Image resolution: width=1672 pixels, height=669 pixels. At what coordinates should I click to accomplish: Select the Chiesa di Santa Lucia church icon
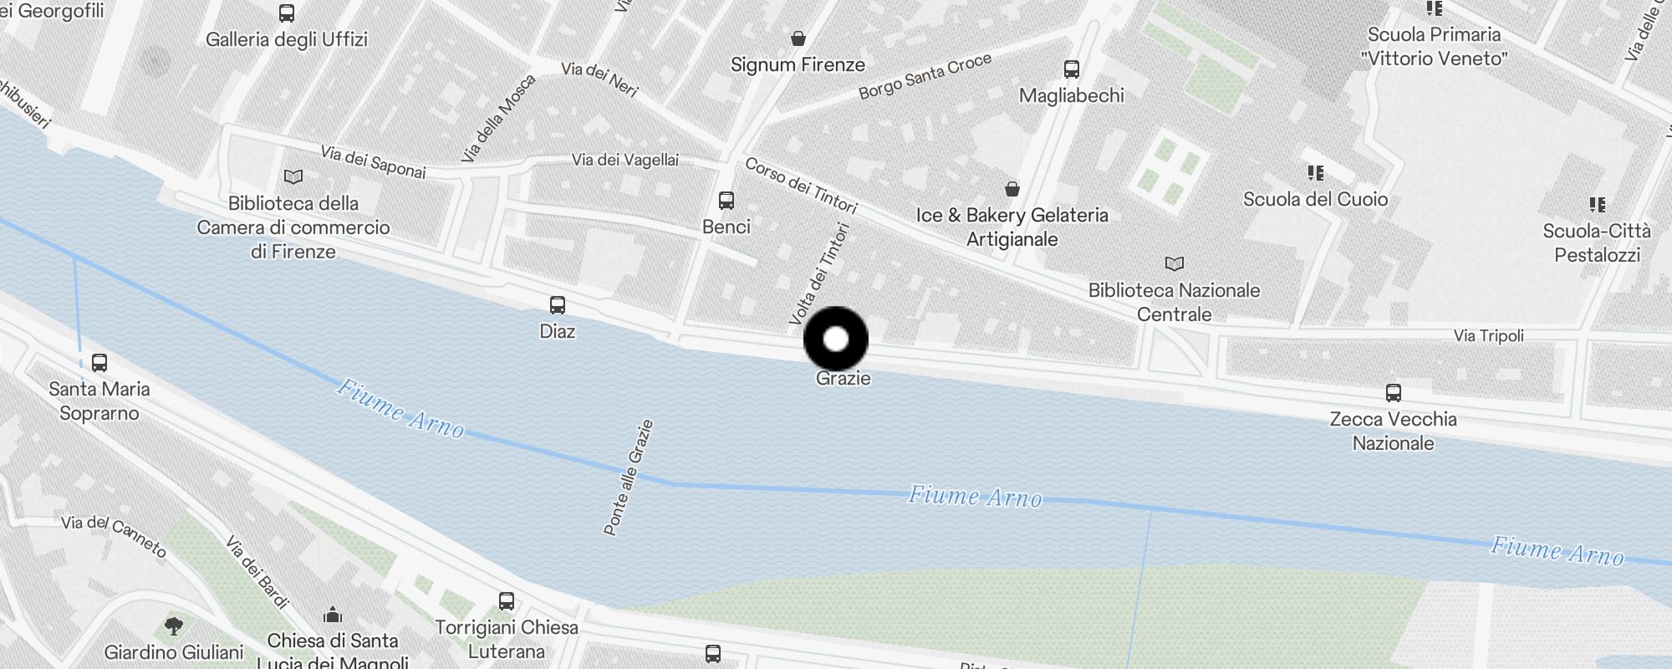[333, 615]
